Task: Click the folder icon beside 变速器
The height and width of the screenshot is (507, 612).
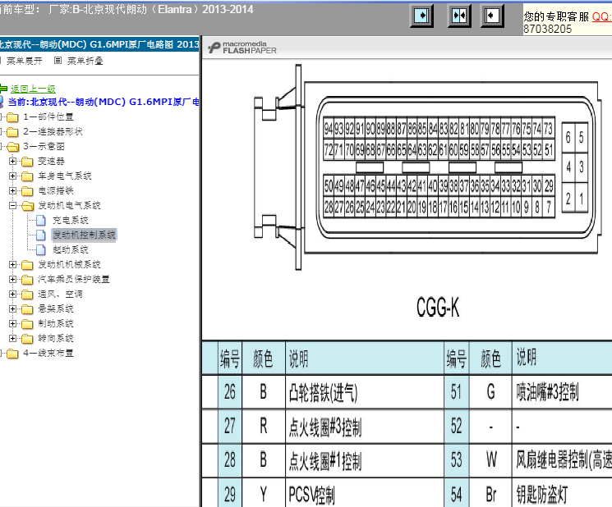Action: 27,162
